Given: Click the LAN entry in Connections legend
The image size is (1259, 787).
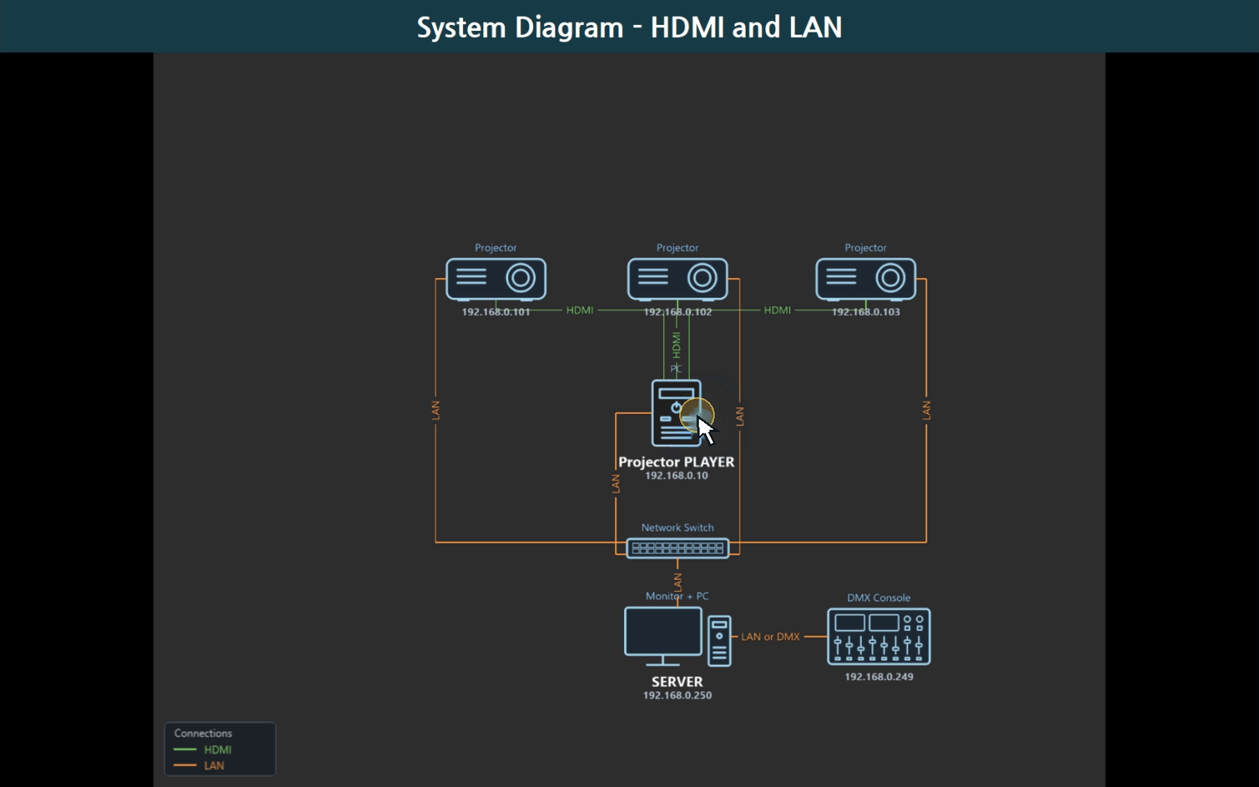Looking at the screenshot, I should (214, 766).
